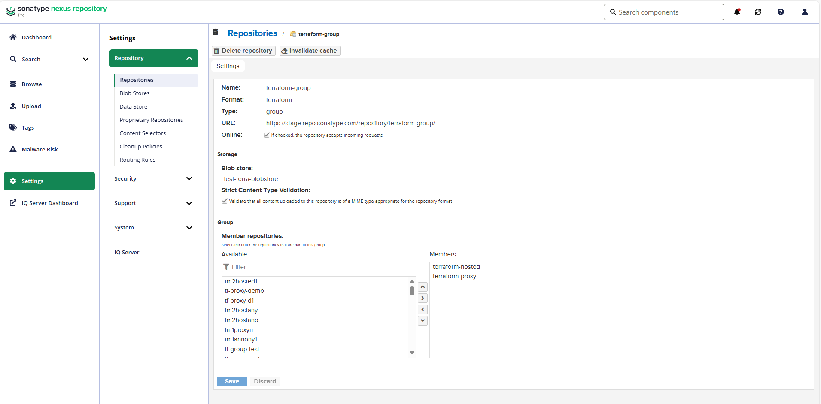Click the Browse database icon in sidebar
This screenshot has width=821, height=404.
(13, 84)
